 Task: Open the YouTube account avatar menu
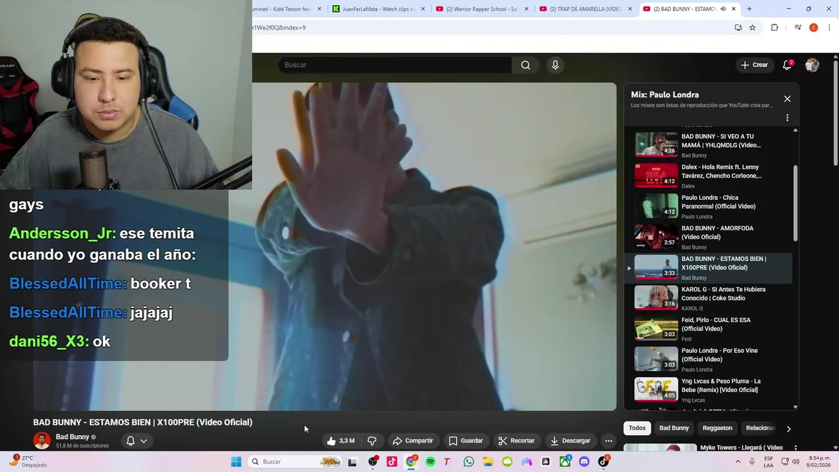[x=812, y=65]
